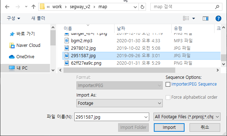Expand the filename history dropdown arrow

tap(146, 117)
